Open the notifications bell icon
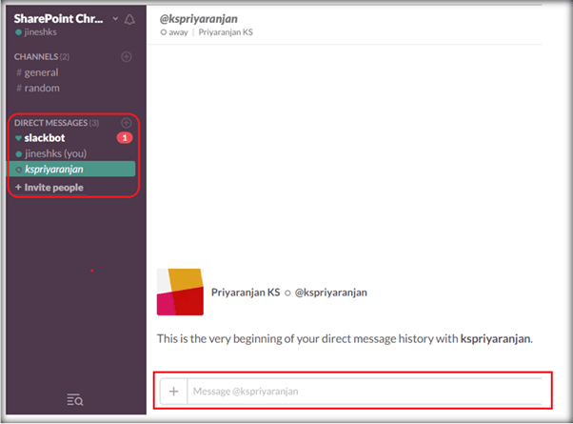 pyautogui.click(x=129, y=19)
